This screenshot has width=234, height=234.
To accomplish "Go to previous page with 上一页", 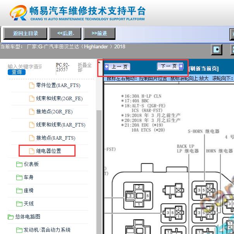I will 117,67.
